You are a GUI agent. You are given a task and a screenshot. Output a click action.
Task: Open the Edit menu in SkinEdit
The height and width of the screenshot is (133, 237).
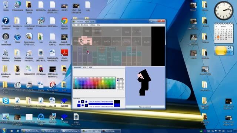point(78,25)
